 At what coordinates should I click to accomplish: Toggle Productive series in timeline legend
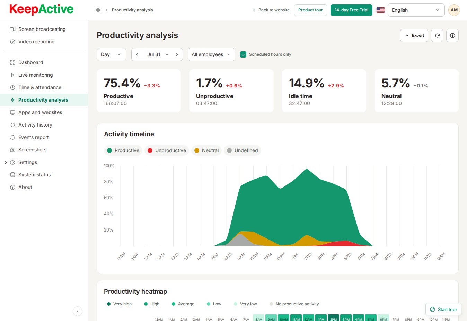click(x=123, y=150)
